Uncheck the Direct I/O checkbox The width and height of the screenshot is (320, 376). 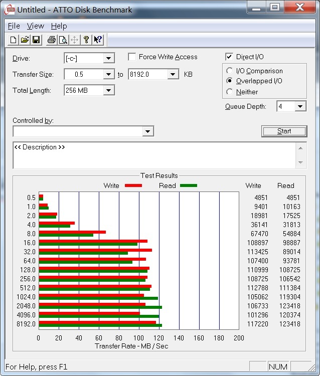[229, 57]
